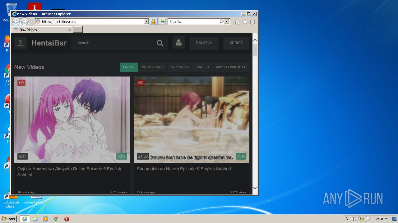The height and width of the screenshot is (223, 398).
Task: Close the New Videos tab
Action: [70, 30]
